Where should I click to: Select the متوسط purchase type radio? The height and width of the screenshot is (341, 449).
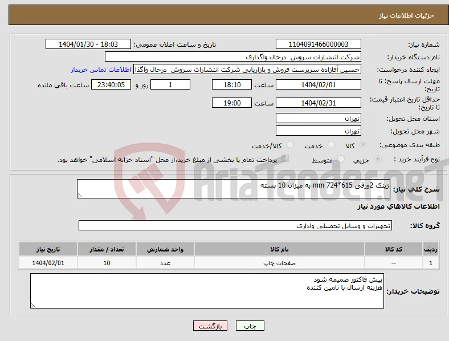(341, 159)
